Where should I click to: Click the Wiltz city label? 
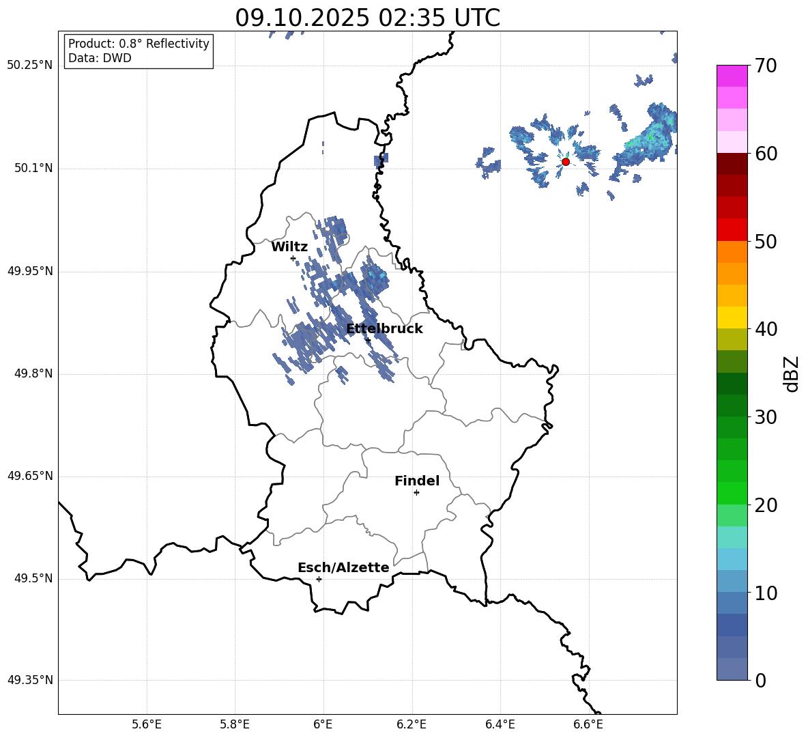pos(289,247)
